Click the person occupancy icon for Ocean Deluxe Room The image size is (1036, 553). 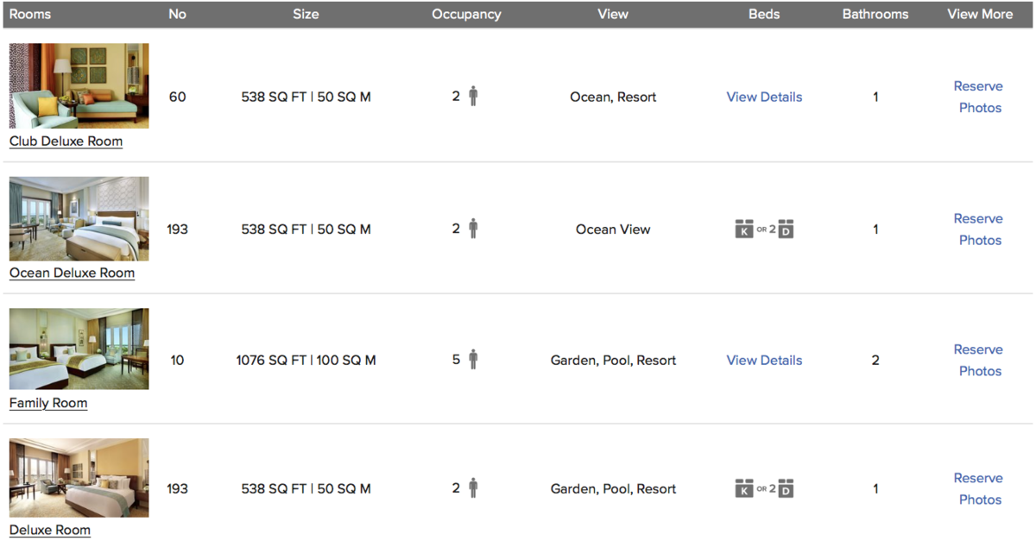473,229
